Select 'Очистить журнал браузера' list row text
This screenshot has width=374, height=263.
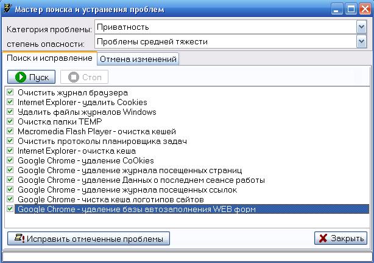[x=72, y=92]
